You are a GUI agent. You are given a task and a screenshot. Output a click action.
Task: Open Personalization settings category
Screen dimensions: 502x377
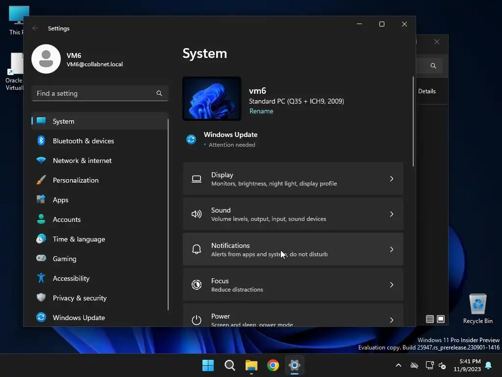pos(100,180)
